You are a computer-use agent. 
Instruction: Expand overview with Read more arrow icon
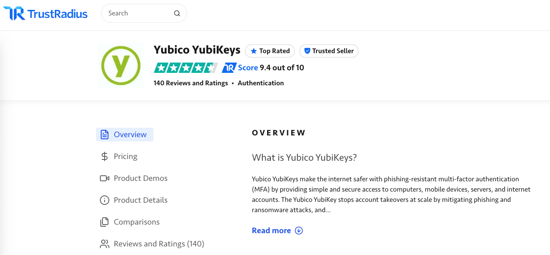click(x=299, y=231)
